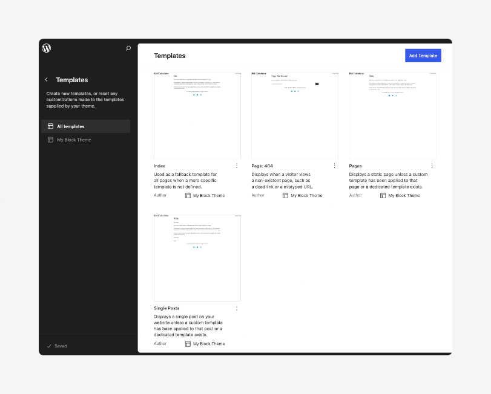This screenshot has height=394, width=491.
Task: Click the My Block Theme sidebar icon
Action: point(50,140)
